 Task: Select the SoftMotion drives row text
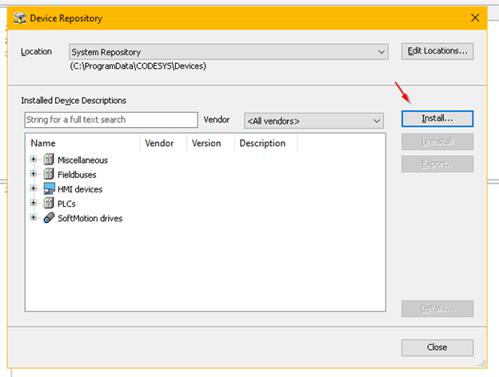[x=90, y=218]
